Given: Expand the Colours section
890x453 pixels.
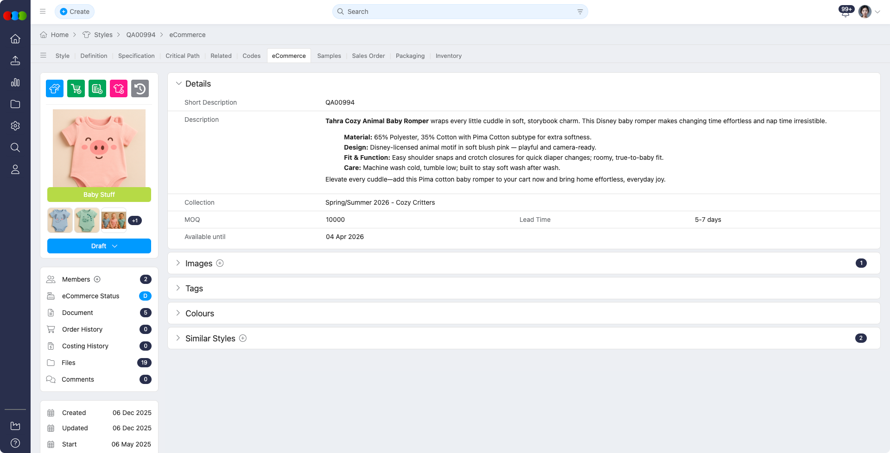Looking at the screenshot, I should (178, 313).
